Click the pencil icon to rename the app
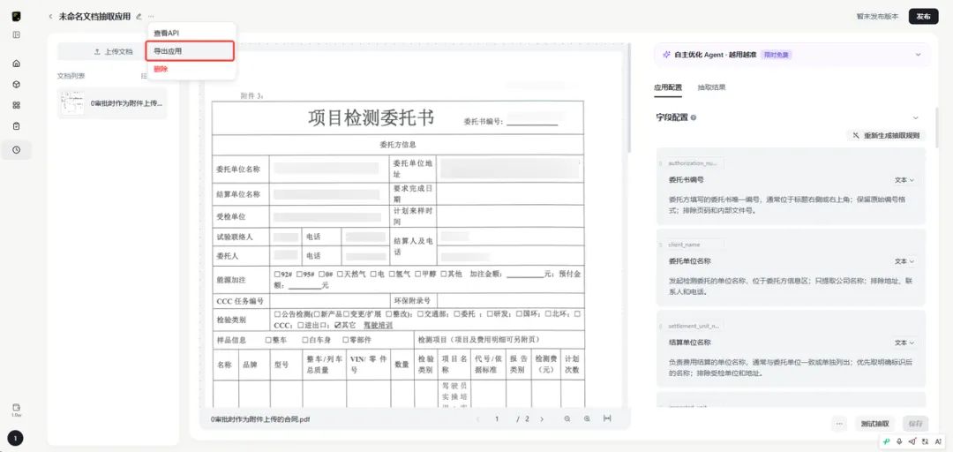953x452 pixels. [139, 17]
